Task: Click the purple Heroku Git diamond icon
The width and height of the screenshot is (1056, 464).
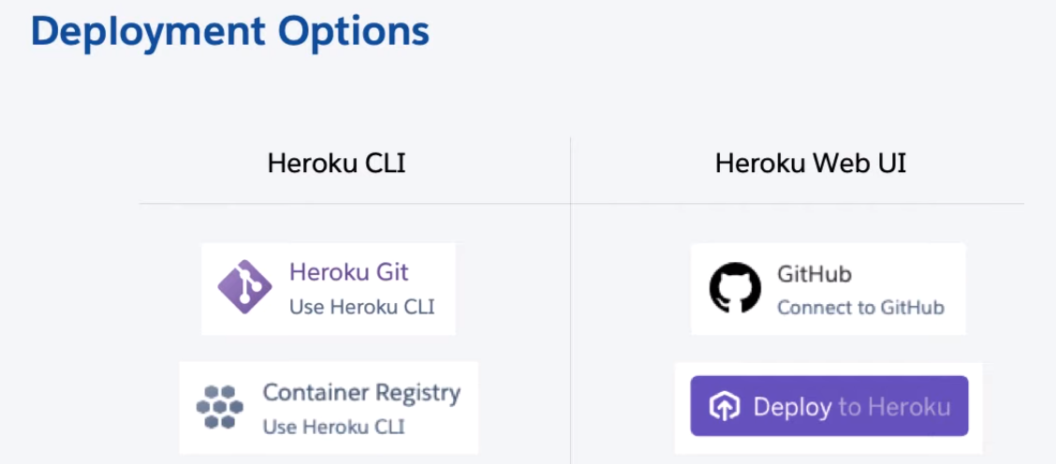Action: point(244,287)
